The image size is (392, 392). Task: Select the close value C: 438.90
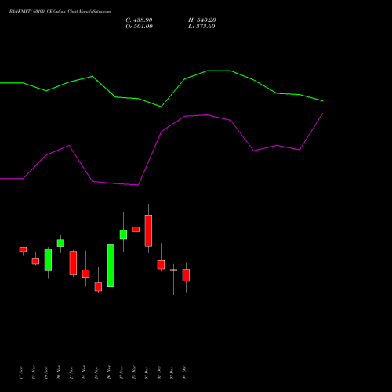point(139,20)
